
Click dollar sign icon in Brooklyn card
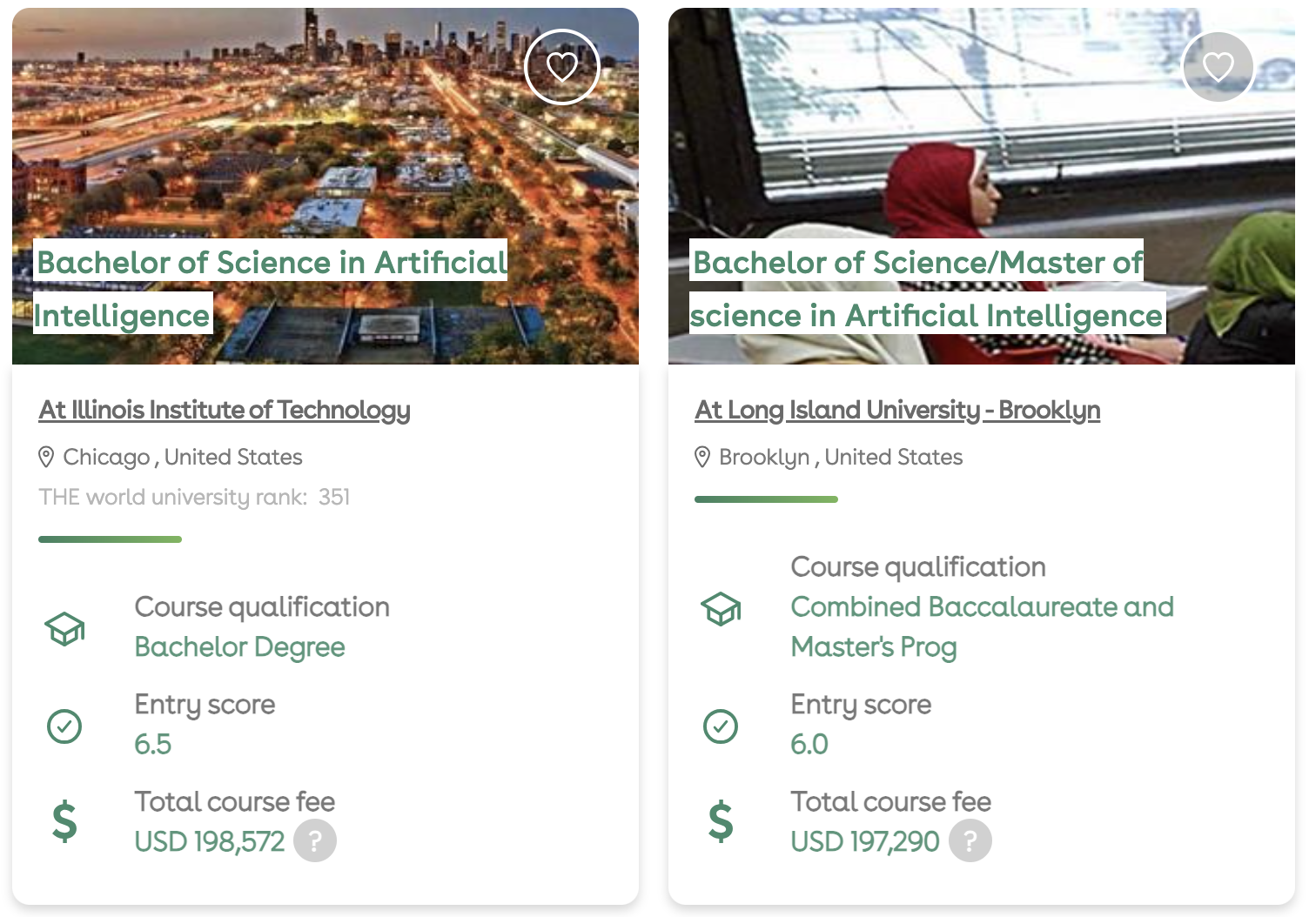pyautogui.click(x=721, y=821)
